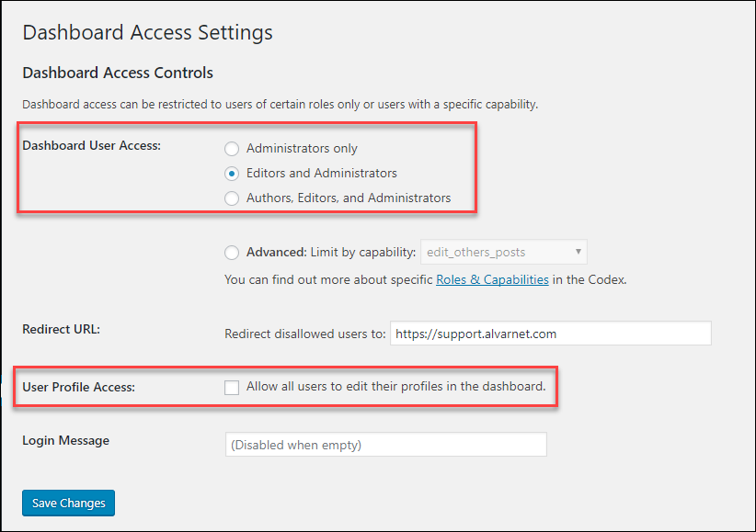756x532 pixels.
Task: Click the Redirect disallowed users URL field
Action: tap(551, 334)
